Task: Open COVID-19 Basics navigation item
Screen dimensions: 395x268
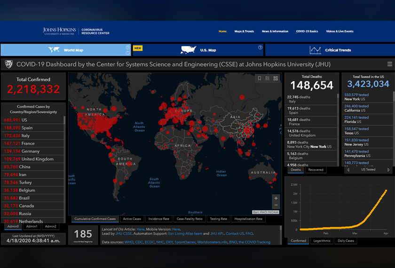Action: tap(307, 31)
